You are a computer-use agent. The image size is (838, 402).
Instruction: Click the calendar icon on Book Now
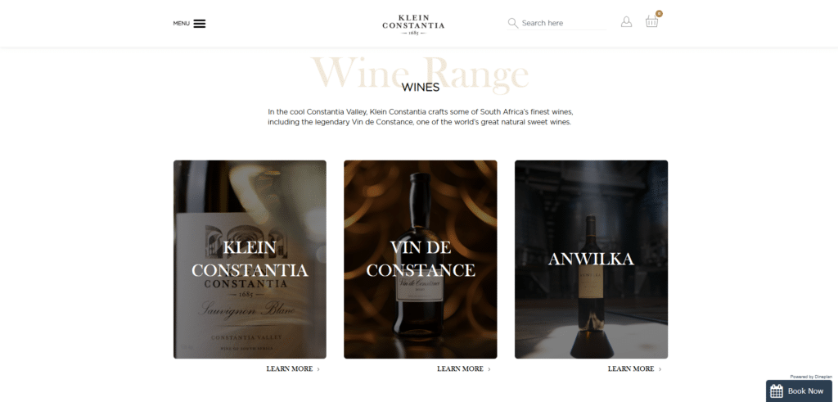(777, 391)
